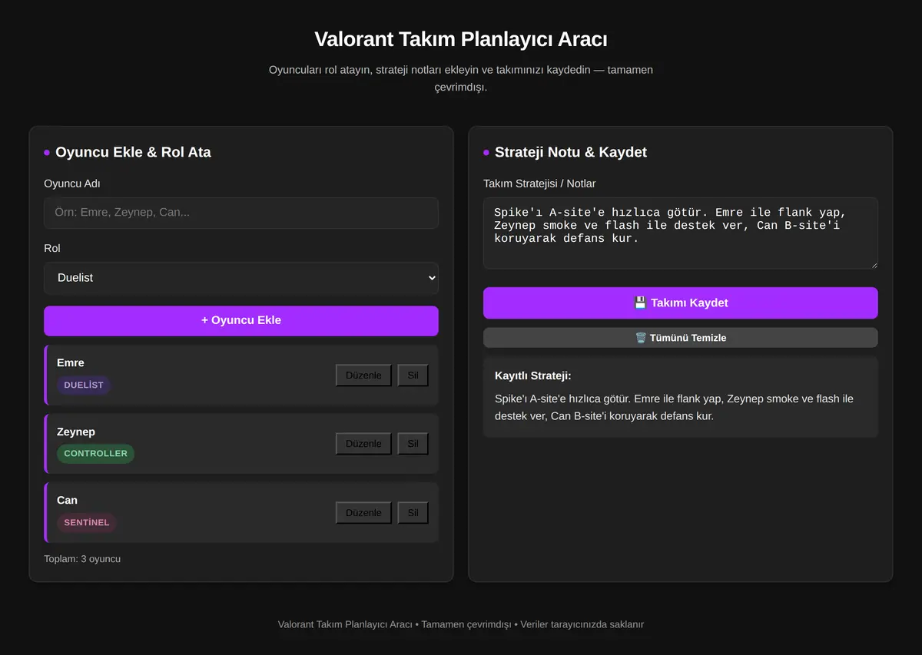Screen dimensions: 922x655
Task: Click the strategy notes text area
Action: tap(680, 233)
